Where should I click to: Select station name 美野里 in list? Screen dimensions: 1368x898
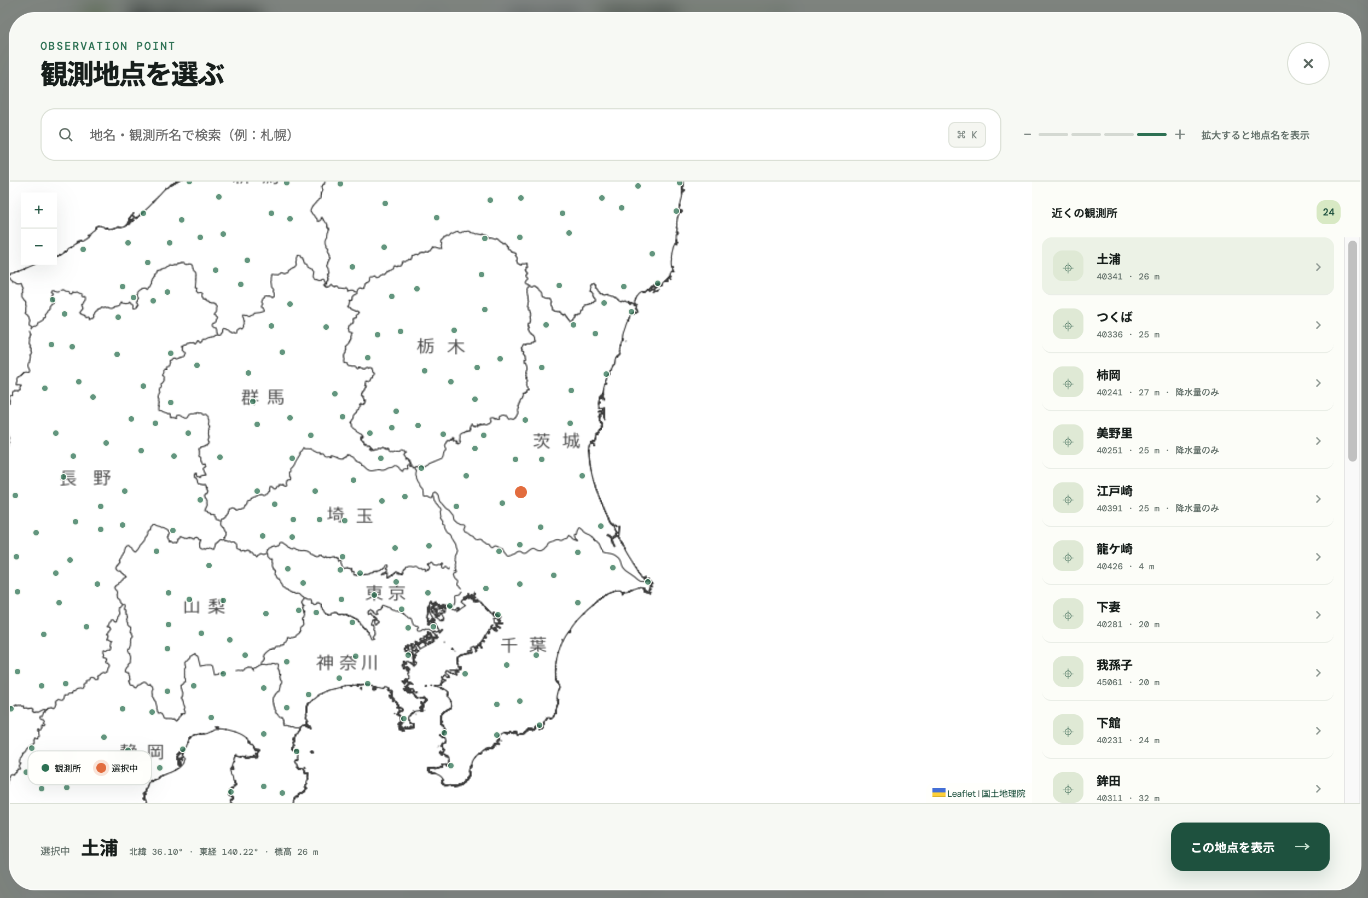pyautogui.click(x=1114, y=433)
